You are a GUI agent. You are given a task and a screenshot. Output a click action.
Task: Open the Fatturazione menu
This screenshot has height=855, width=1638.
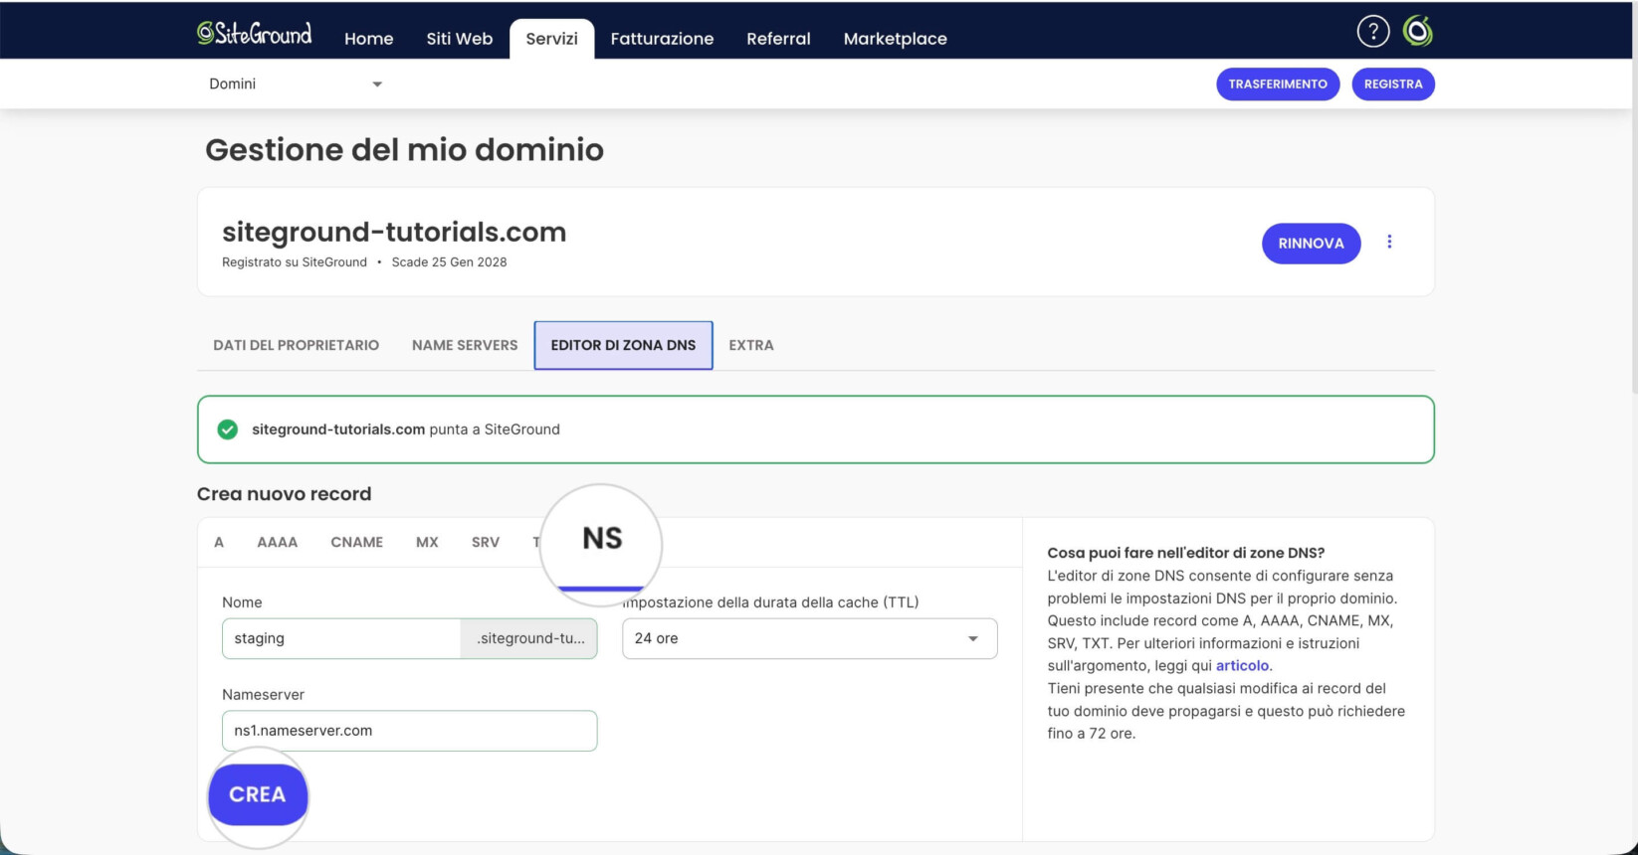pos(662,39)
